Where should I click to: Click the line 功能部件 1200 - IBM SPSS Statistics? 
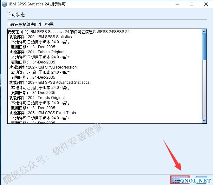[41, 37]
